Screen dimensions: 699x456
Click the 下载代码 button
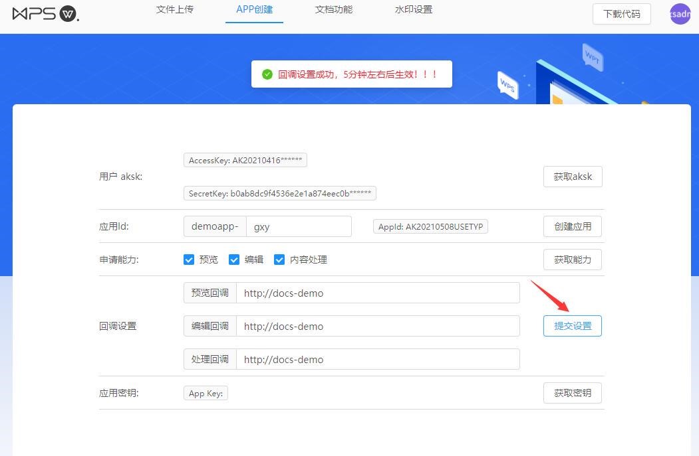tap(621, 14)
